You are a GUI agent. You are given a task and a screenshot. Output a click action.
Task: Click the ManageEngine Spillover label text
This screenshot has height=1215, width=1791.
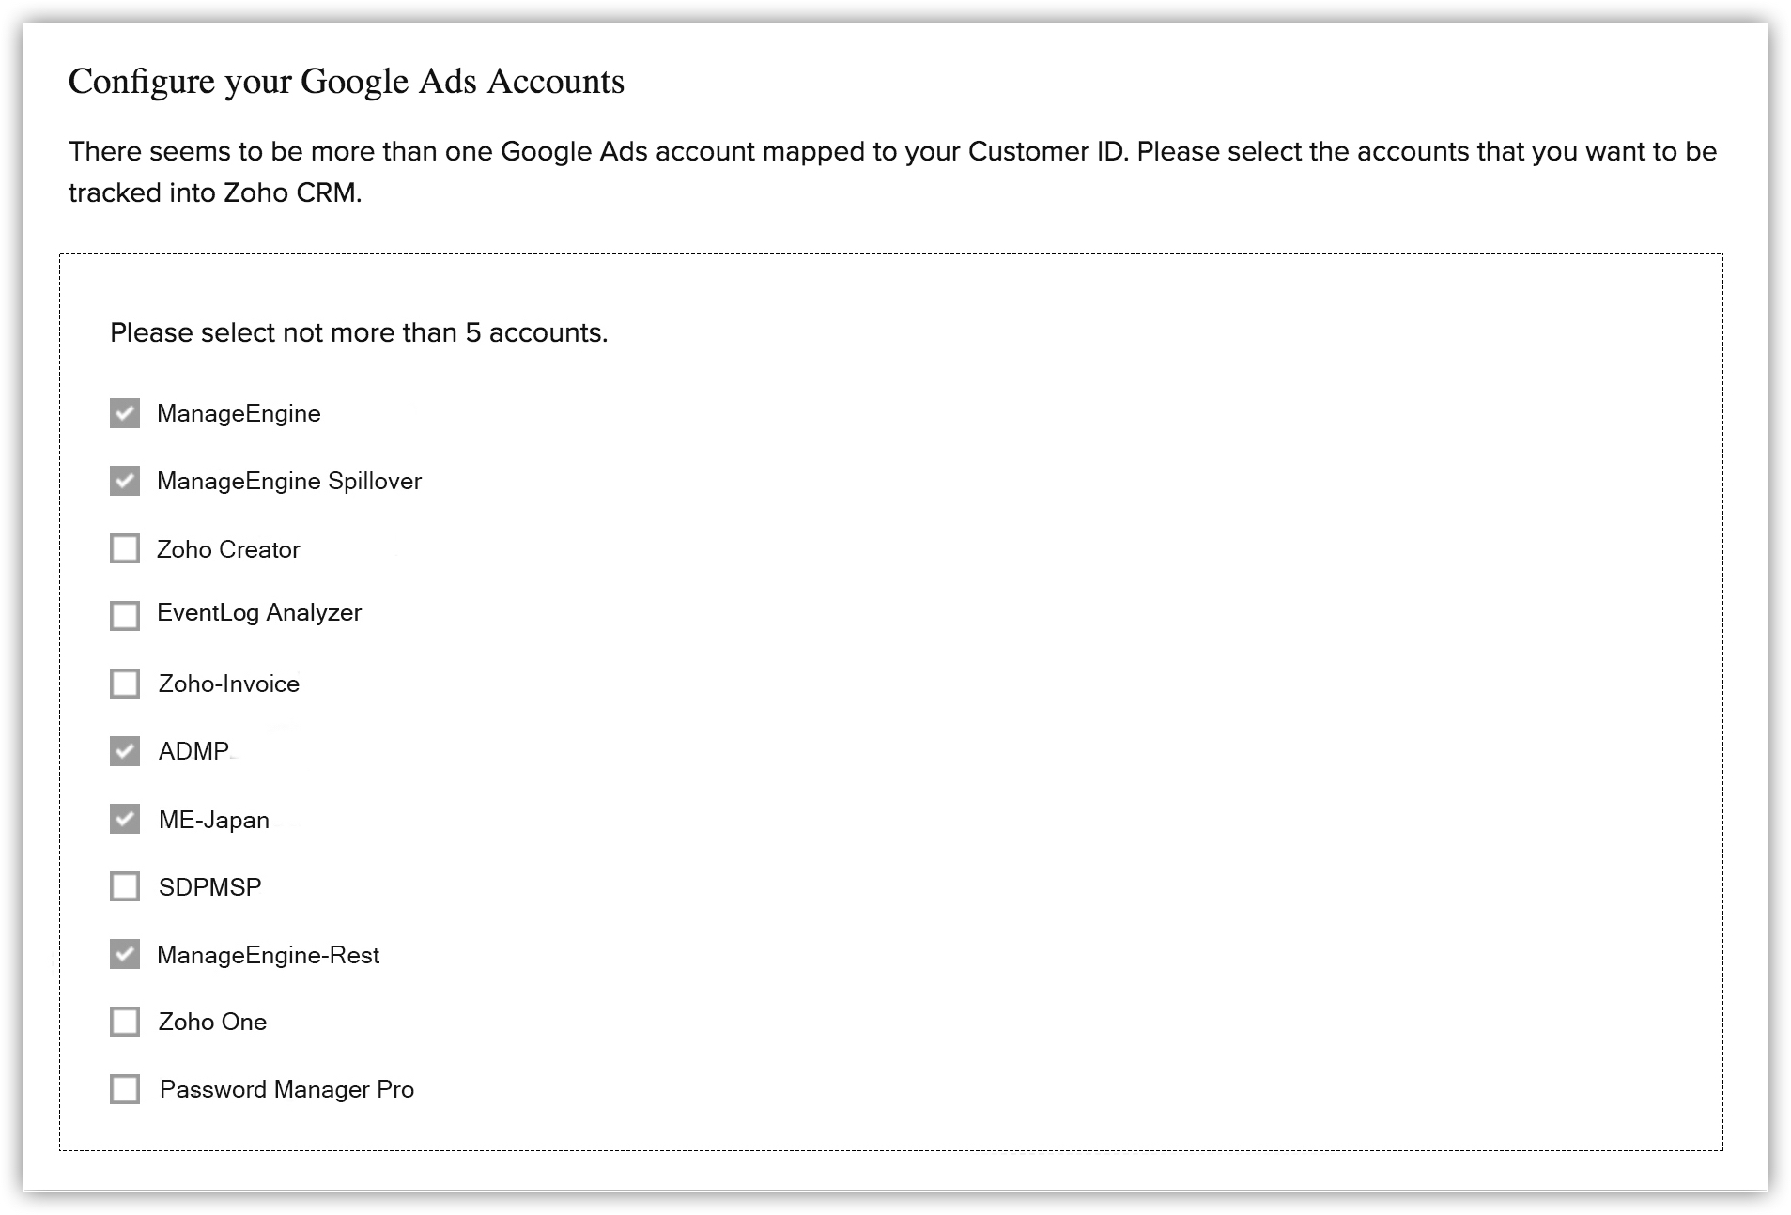click(x=289, y=482)
